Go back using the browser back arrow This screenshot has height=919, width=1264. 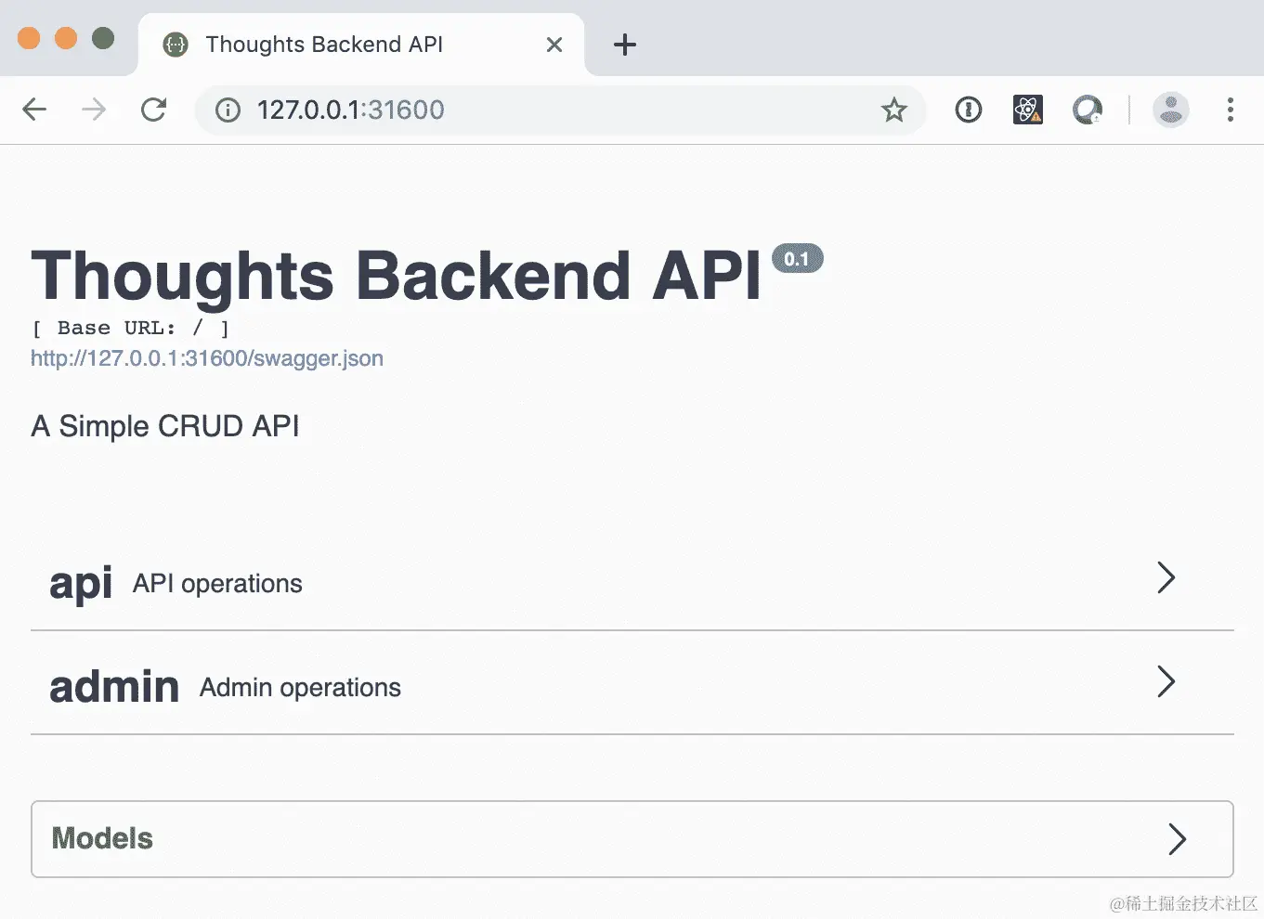point(34,110)
